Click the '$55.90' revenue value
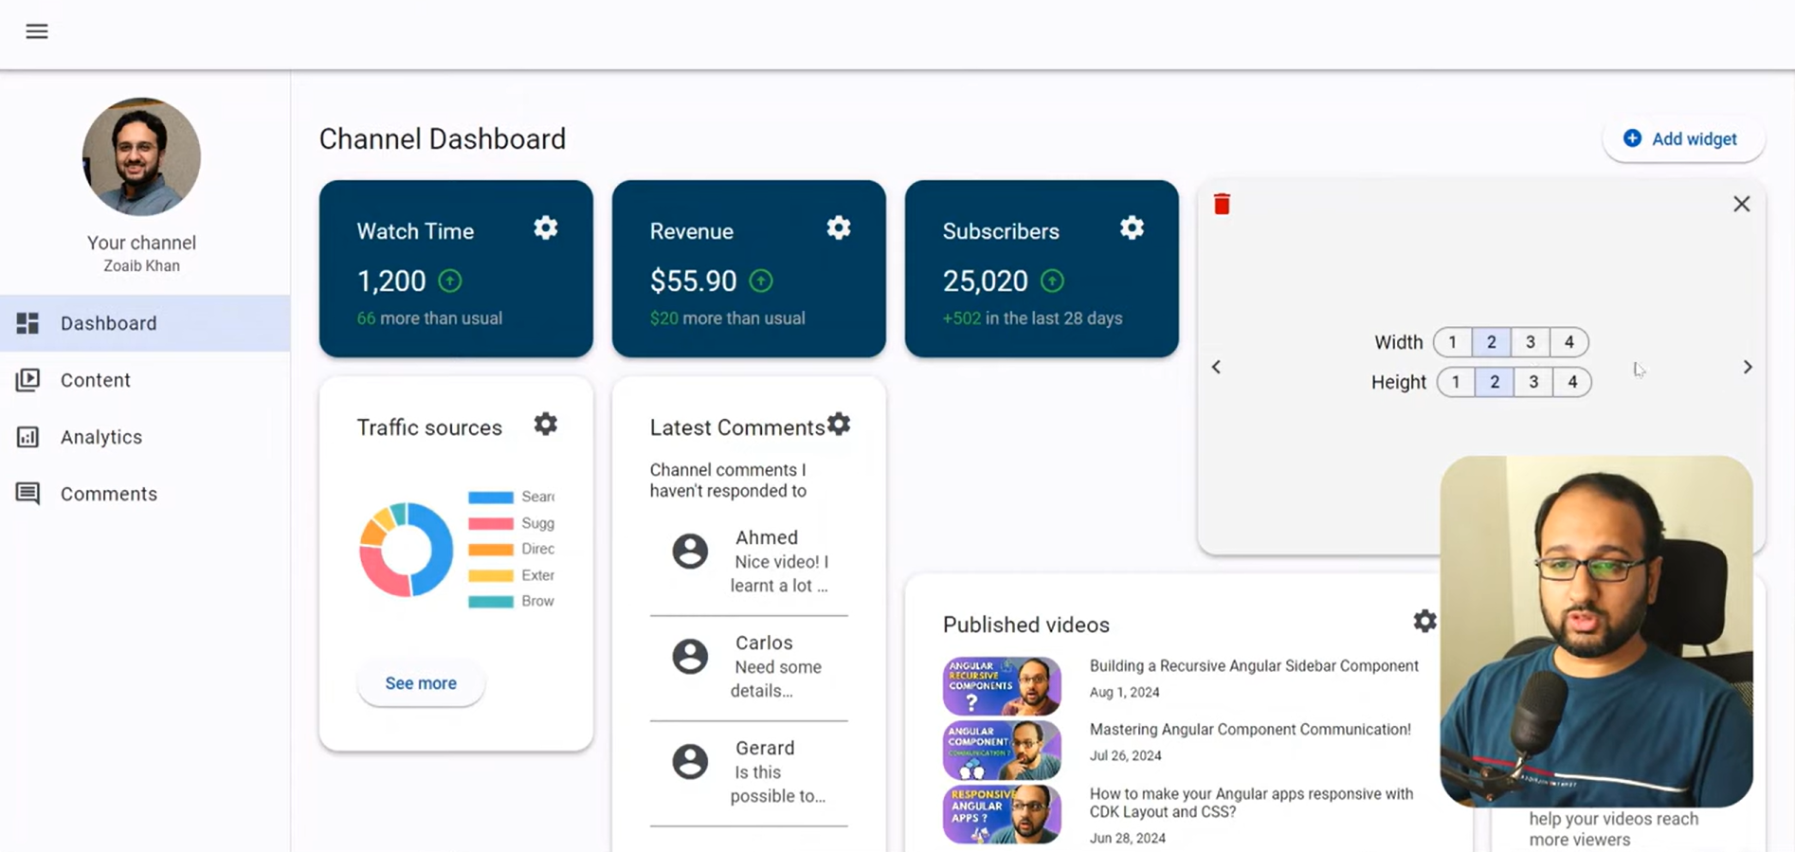 pos(693,281)
